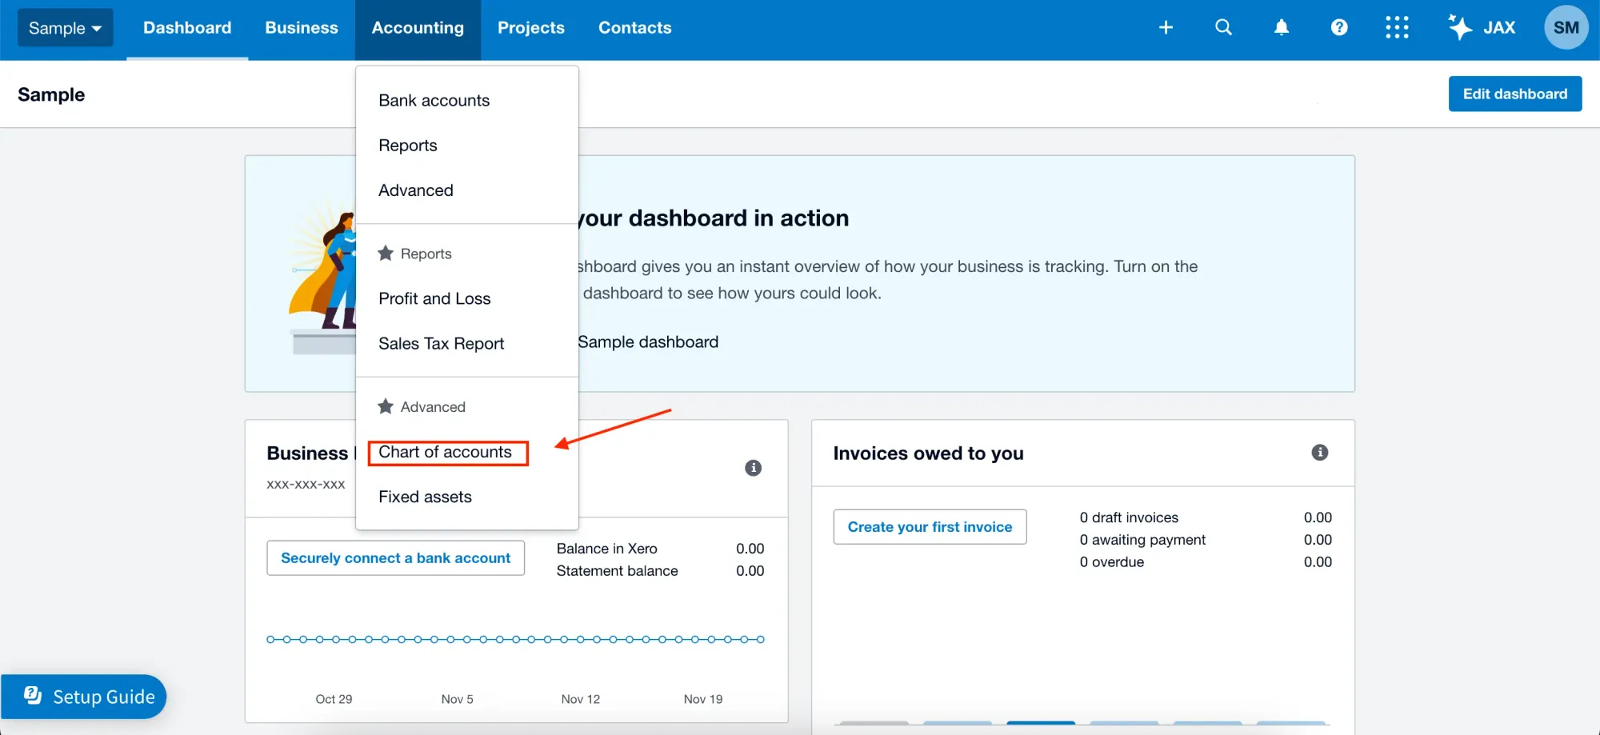
Task: Open the SM user profile avatar
Action: click(1566, 28)
